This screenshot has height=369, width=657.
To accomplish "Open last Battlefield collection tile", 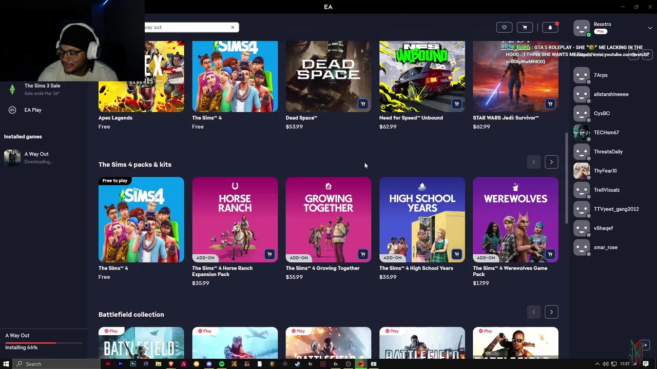I will click(515, 342).
